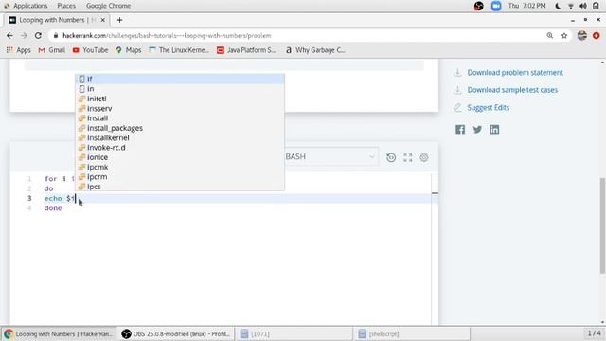Switch to [1071] window in taskbar
Image resolution: width=606 pixels, height=341 pixels.
pyautogui.click(x=294, y=333)
